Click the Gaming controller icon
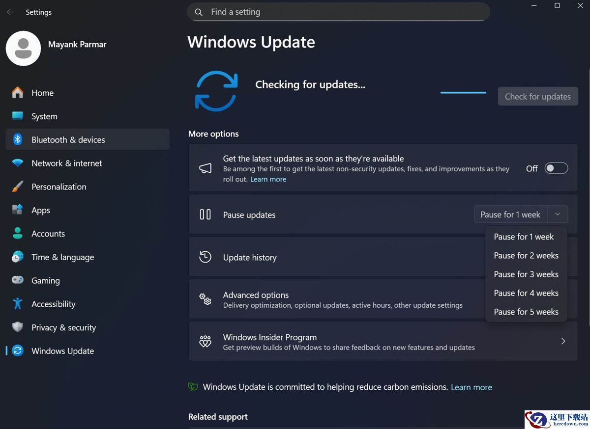This screenshot has width=590, height=429. 18,280
